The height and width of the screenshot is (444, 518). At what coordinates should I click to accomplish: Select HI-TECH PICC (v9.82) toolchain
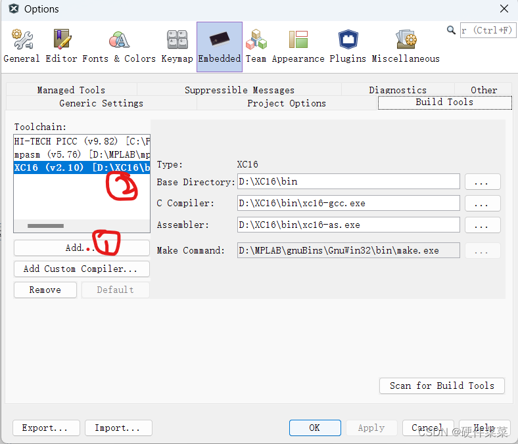(82, 141)
